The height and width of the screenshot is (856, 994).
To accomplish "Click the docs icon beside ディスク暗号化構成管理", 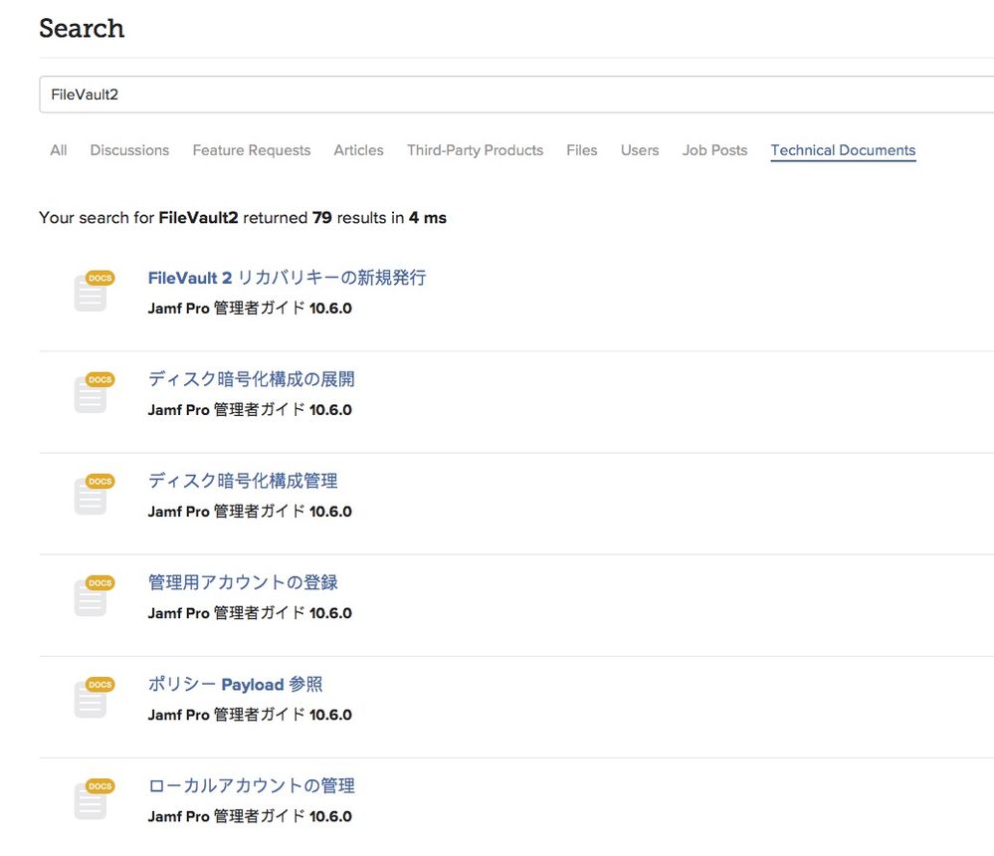I will coord(94,494).
